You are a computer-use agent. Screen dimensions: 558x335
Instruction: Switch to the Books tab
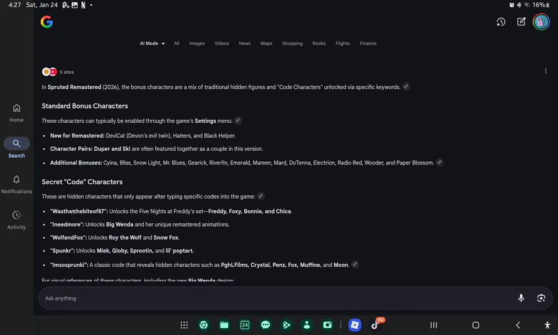[319, 43]
